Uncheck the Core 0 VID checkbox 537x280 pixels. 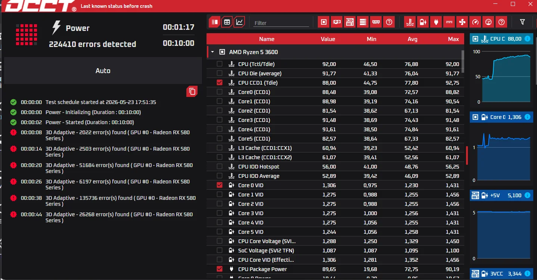[x=220, y=185]
